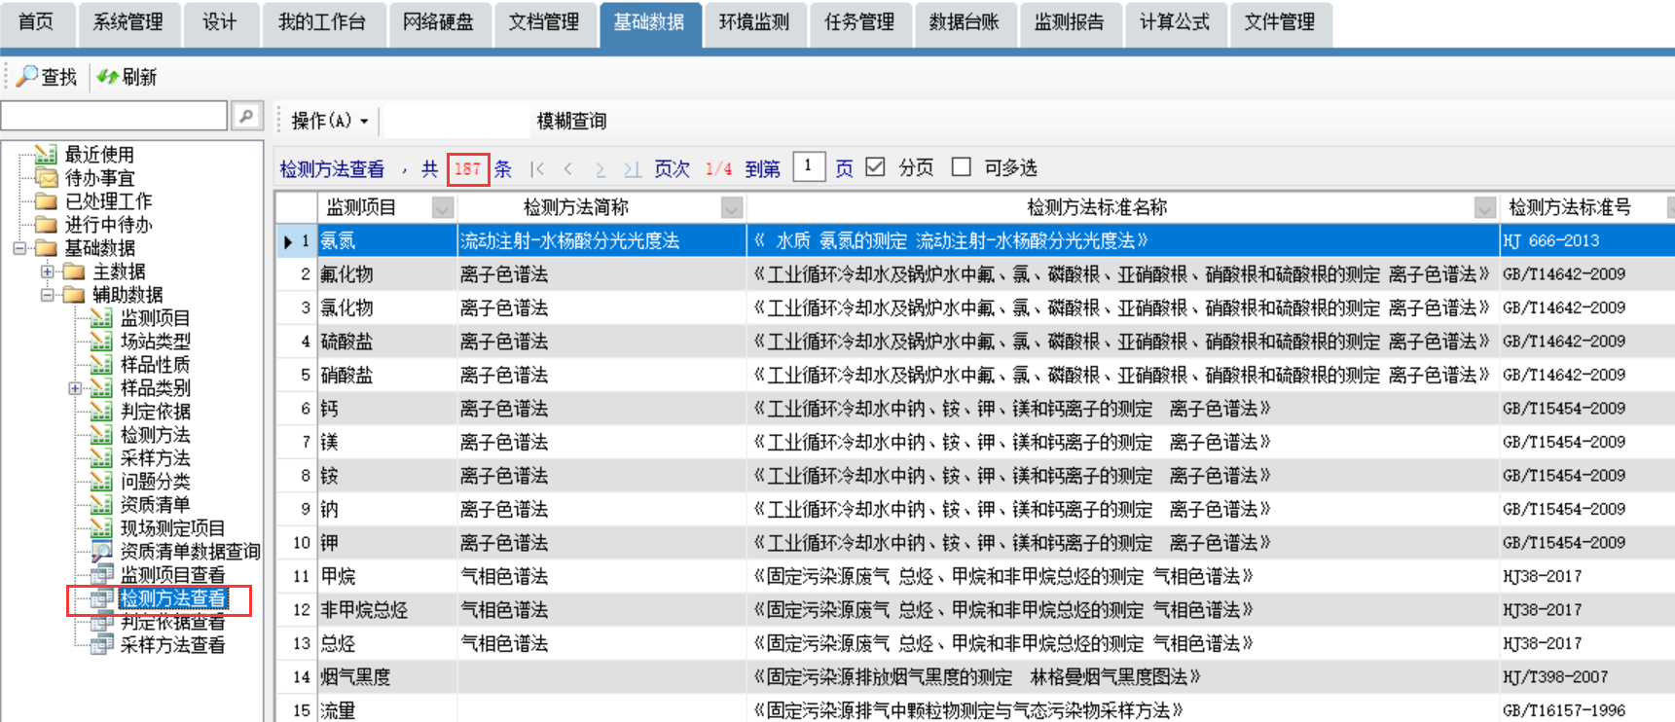The height and width of the screenshot is (722, 1675).
Task: Switch to the 环境监测 tab
Action: click(x=753, y=22)
